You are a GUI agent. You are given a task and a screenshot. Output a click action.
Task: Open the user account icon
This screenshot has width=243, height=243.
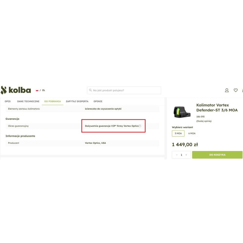pyautogui.click(x=227, y=90)
